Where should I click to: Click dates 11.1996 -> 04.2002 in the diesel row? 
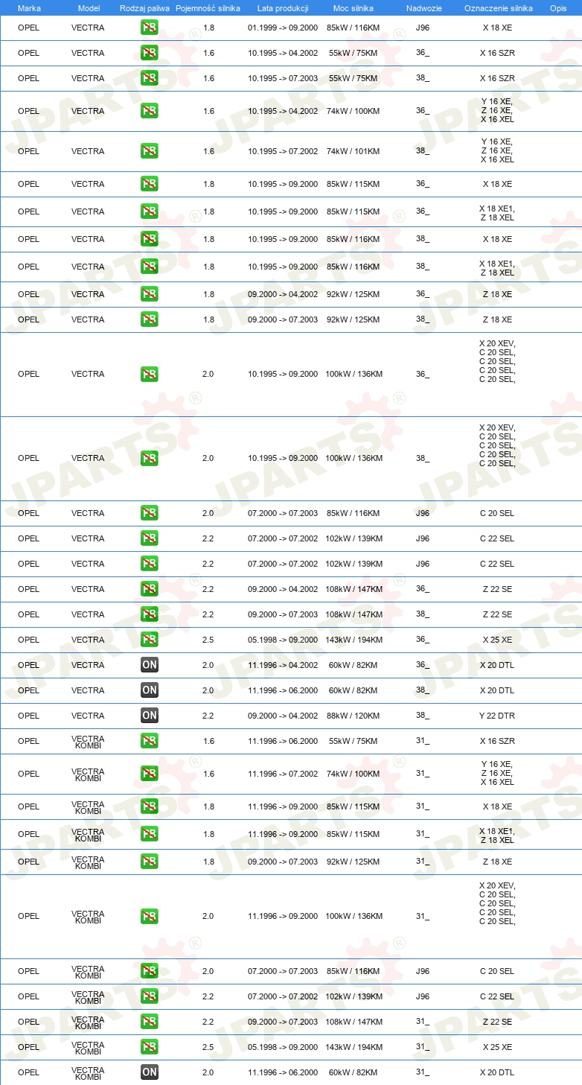[283, 665]
